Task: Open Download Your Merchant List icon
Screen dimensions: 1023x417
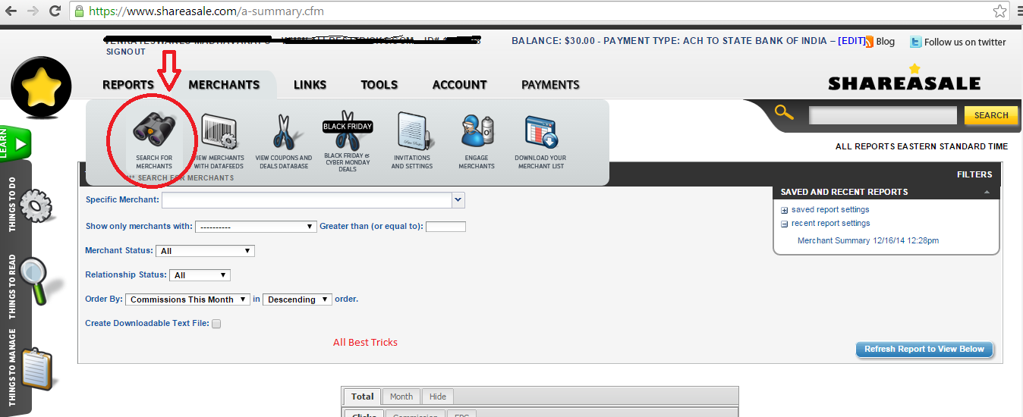Action: [541, 132]
